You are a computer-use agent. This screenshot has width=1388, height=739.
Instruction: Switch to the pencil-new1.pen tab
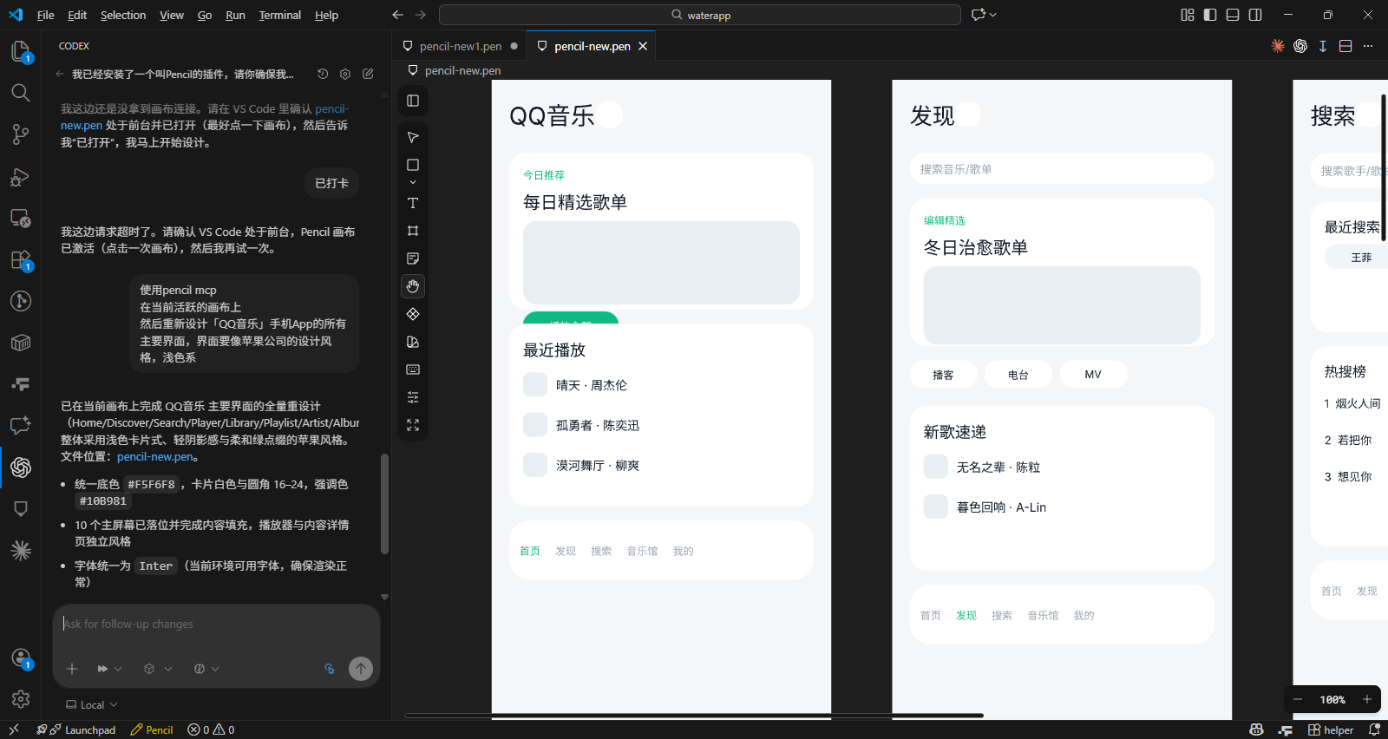coord(460,46)
